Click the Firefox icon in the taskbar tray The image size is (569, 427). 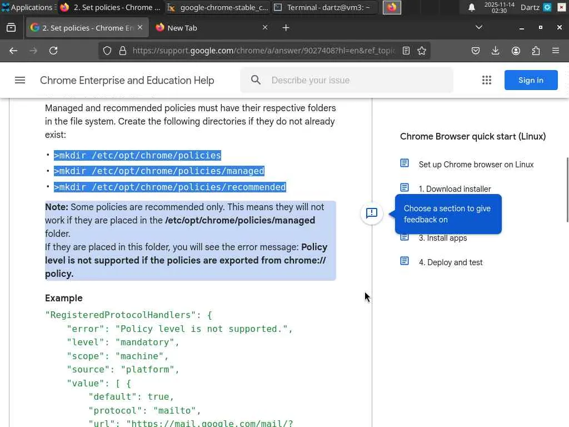tap(392, 7)
